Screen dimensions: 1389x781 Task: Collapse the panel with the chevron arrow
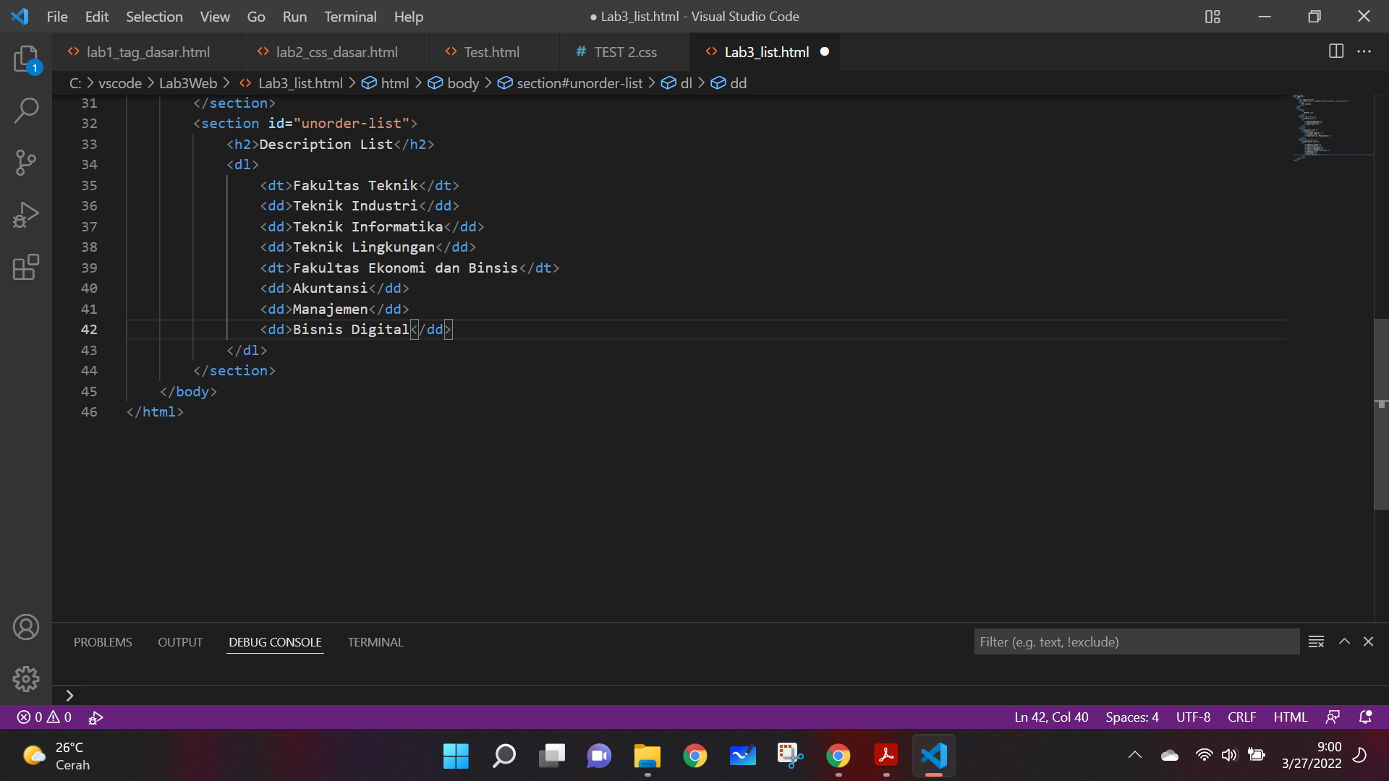(1344, 641)
